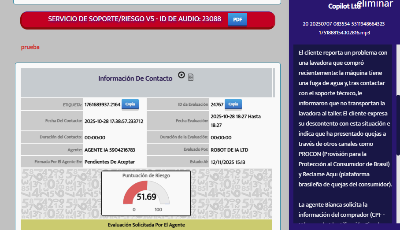Play the contact audio recording
Image resolution: width=400 pixels, height=230 pixels.
[x=181, y=75]
